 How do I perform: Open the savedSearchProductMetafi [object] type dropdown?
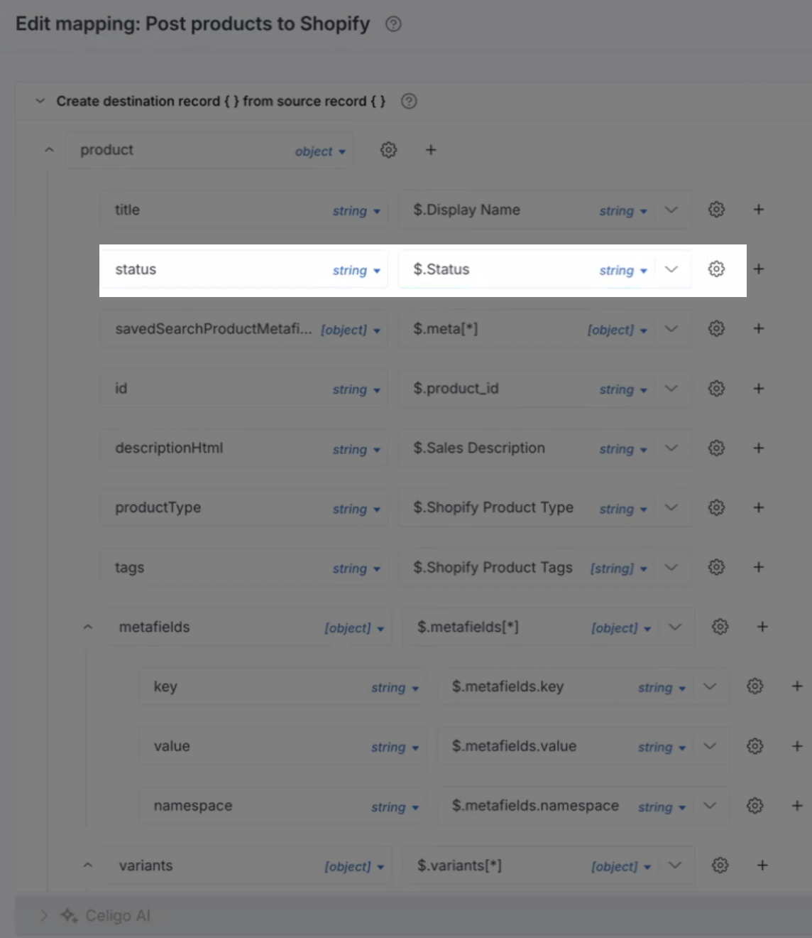[351, 330]
